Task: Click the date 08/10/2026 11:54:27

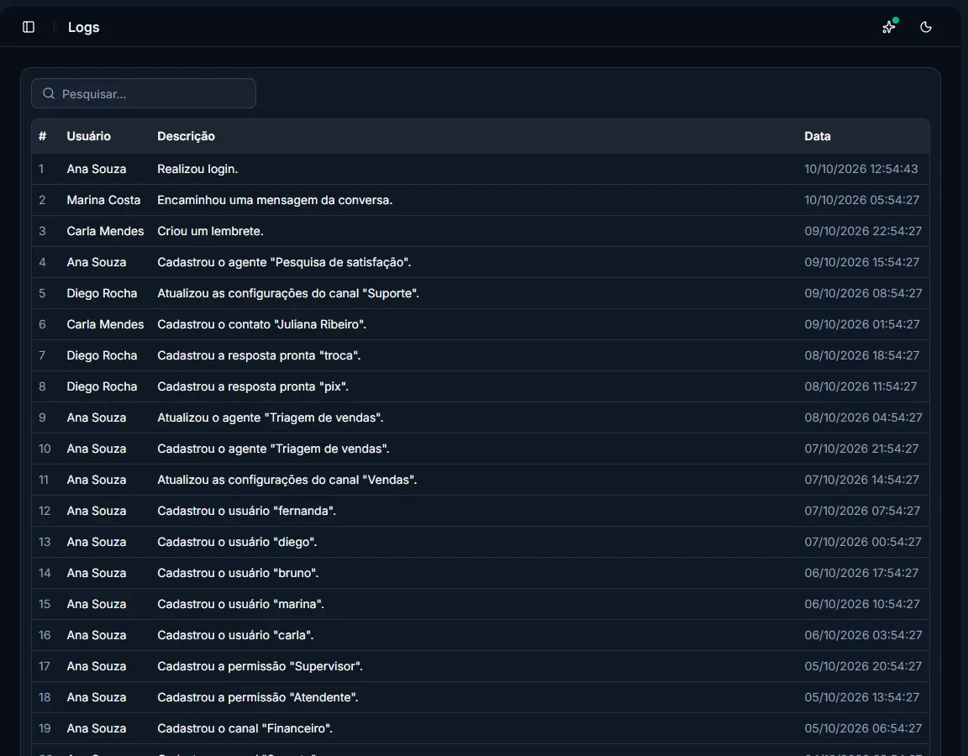Action: click(860, 386)
